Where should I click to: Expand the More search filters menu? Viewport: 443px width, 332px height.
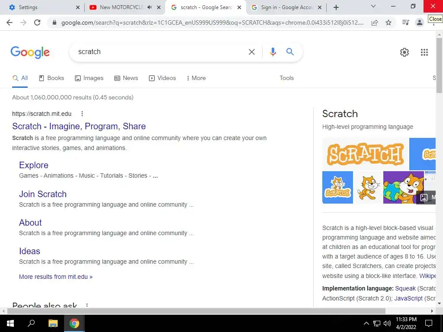[196, 78]
